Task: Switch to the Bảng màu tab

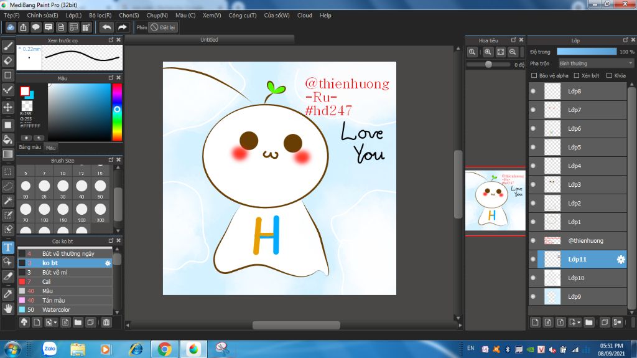Action: pyautogui.click(x=30, y=148)
